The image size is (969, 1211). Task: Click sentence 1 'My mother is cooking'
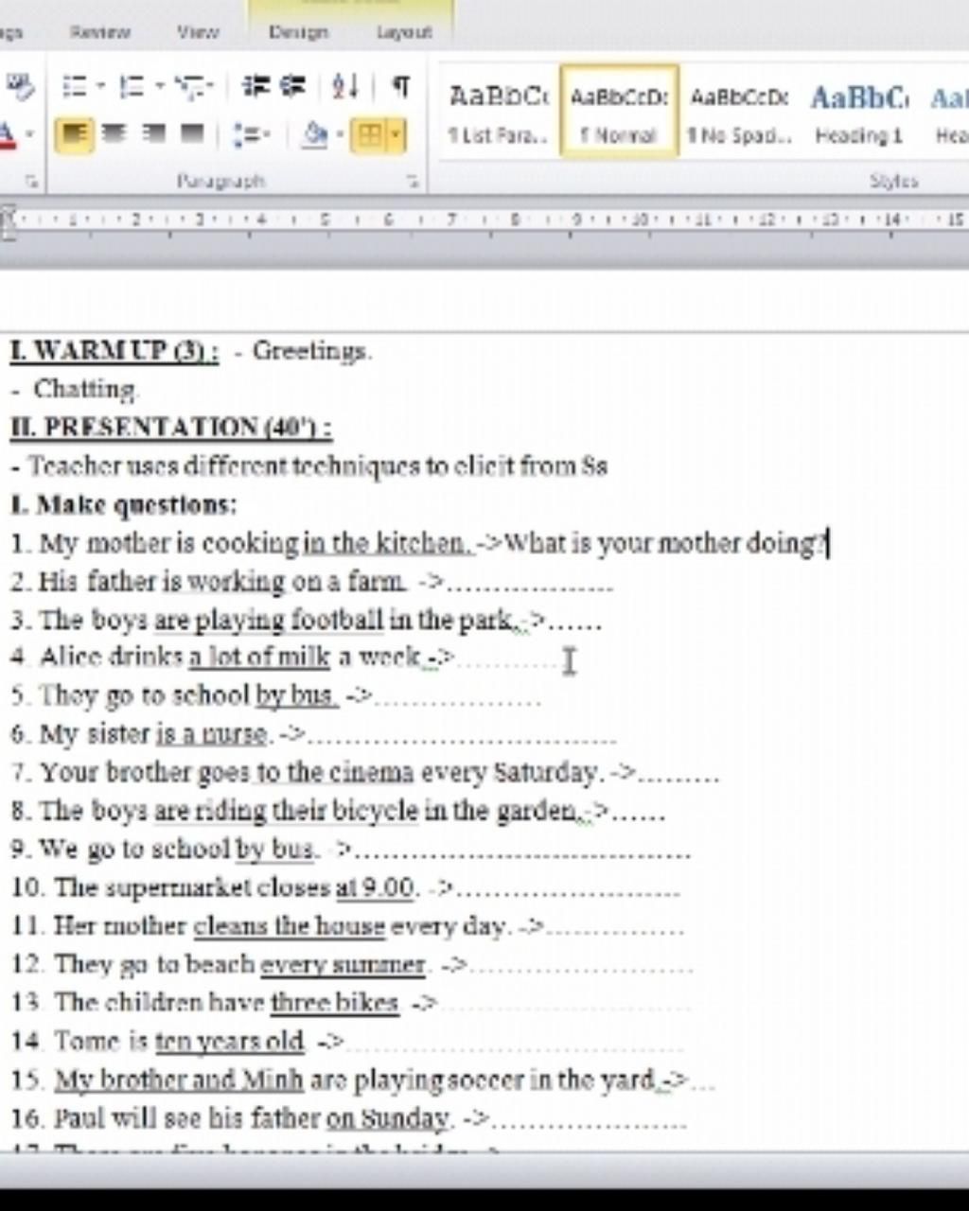(x=420, y=543)
